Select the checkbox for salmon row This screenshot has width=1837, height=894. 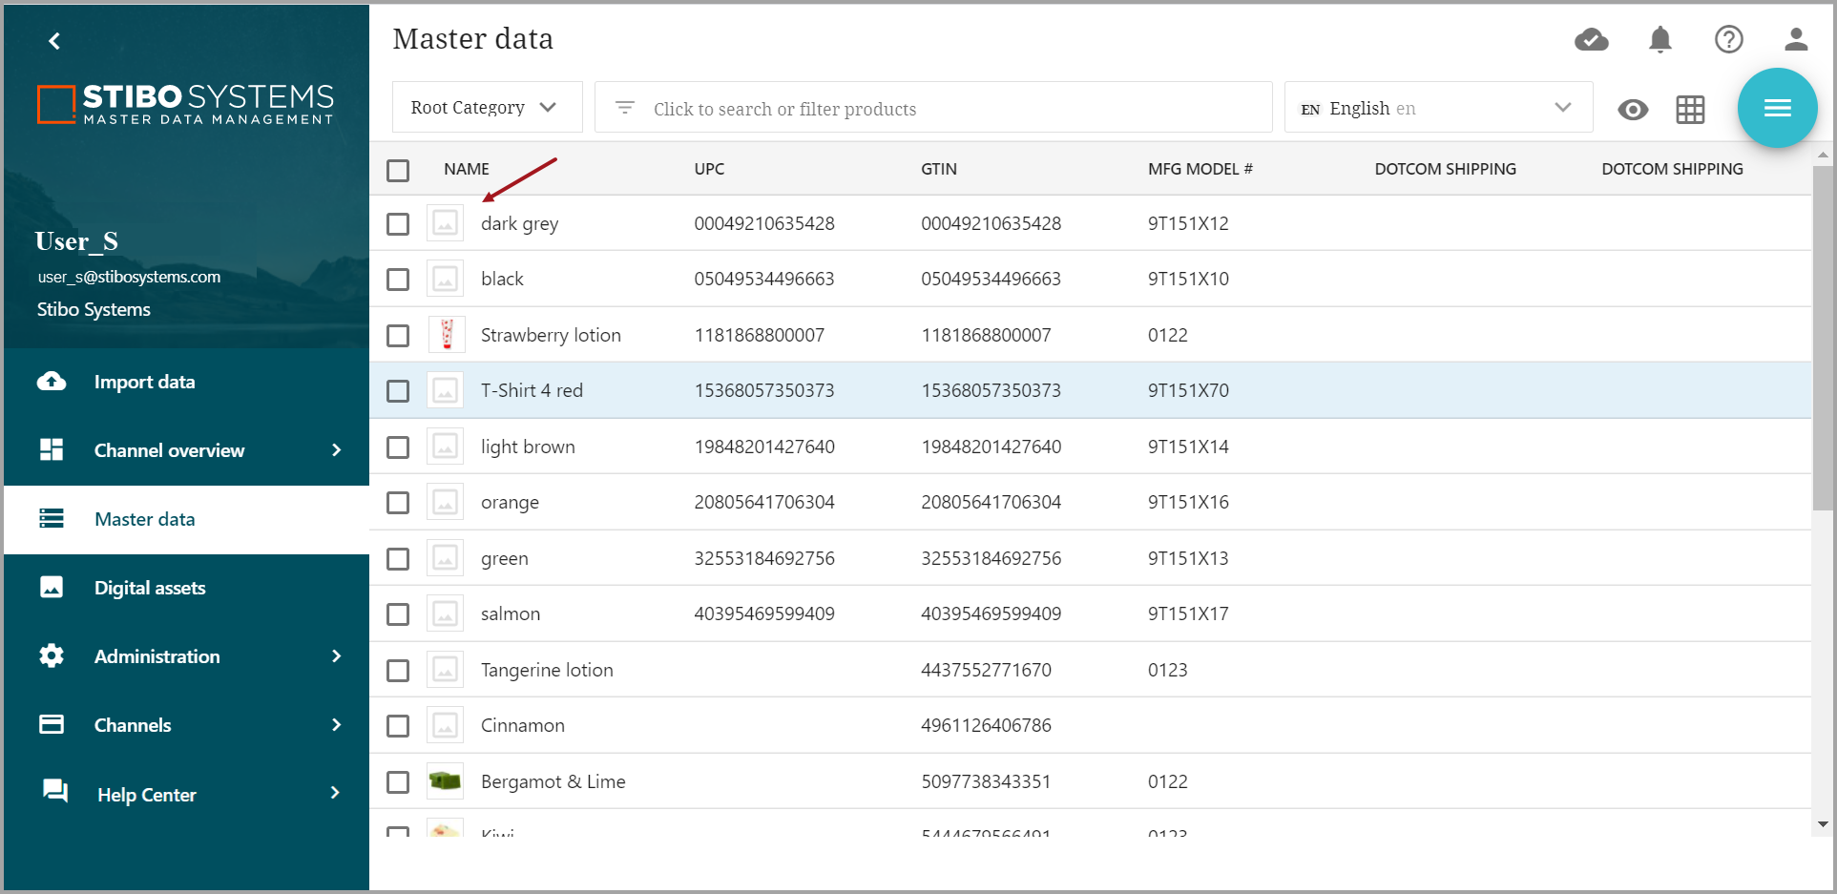398,614
